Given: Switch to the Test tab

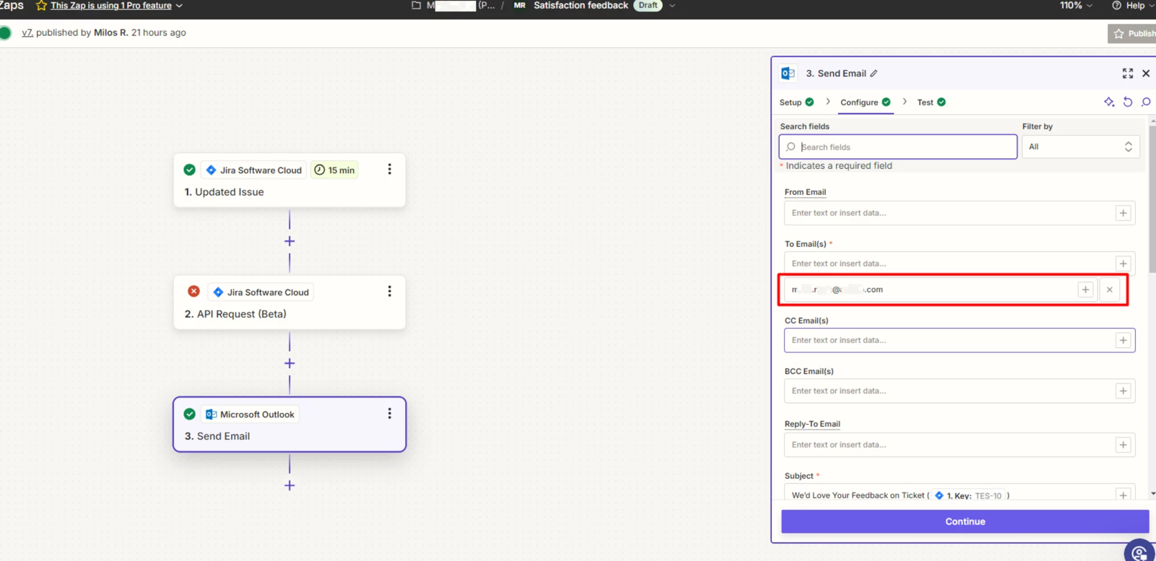Looking at the screenshot, I should tap(925, 103).
